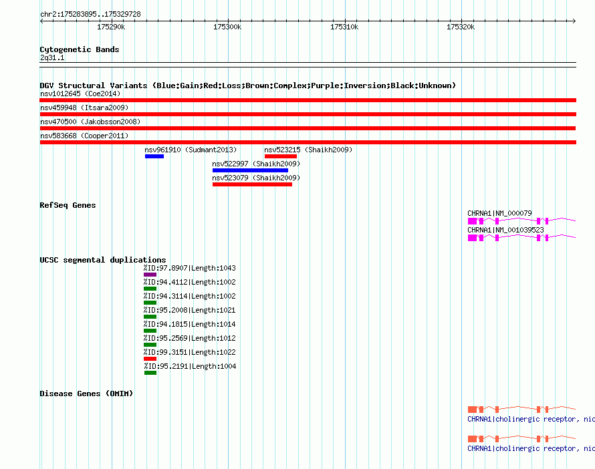Click green duplication bar ID 94.3114
Screen dimensions: 595x469
(150, 303)
